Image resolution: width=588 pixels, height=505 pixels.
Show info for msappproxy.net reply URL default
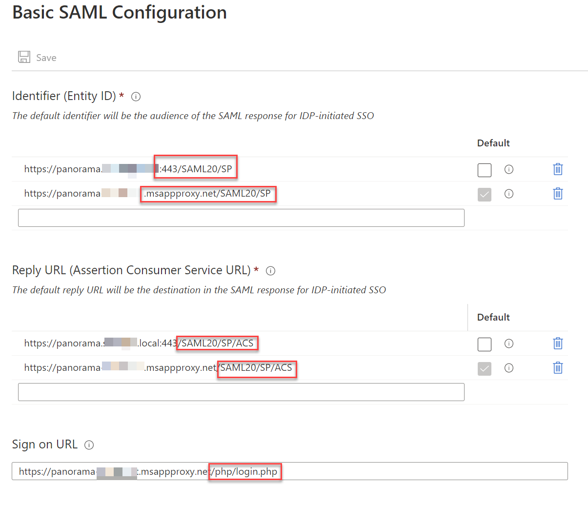pyautogui.click(x=509, y=368)
